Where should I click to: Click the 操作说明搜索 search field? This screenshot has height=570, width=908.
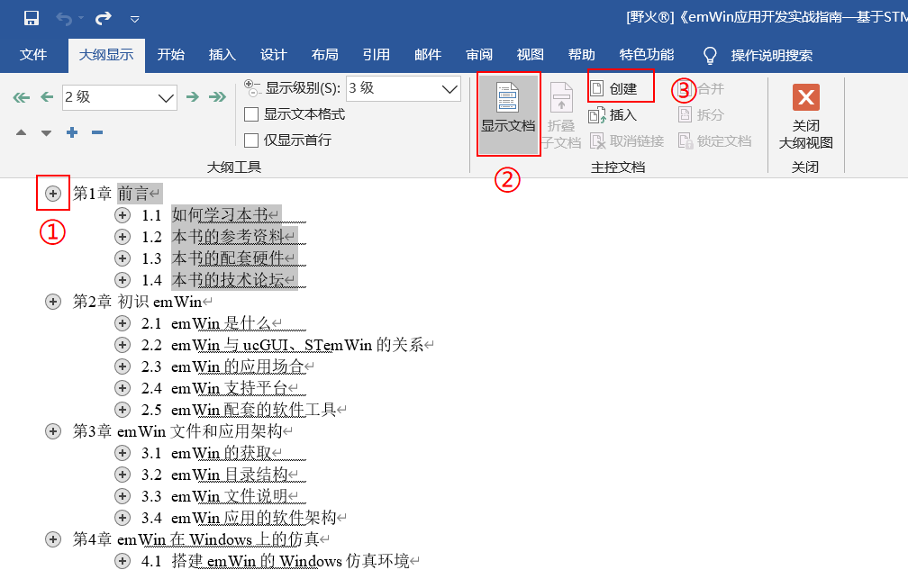[771, 56]
